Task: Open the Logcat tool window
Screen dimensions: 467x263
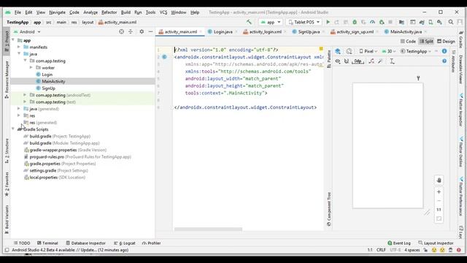Action: [x=125, y=243]
